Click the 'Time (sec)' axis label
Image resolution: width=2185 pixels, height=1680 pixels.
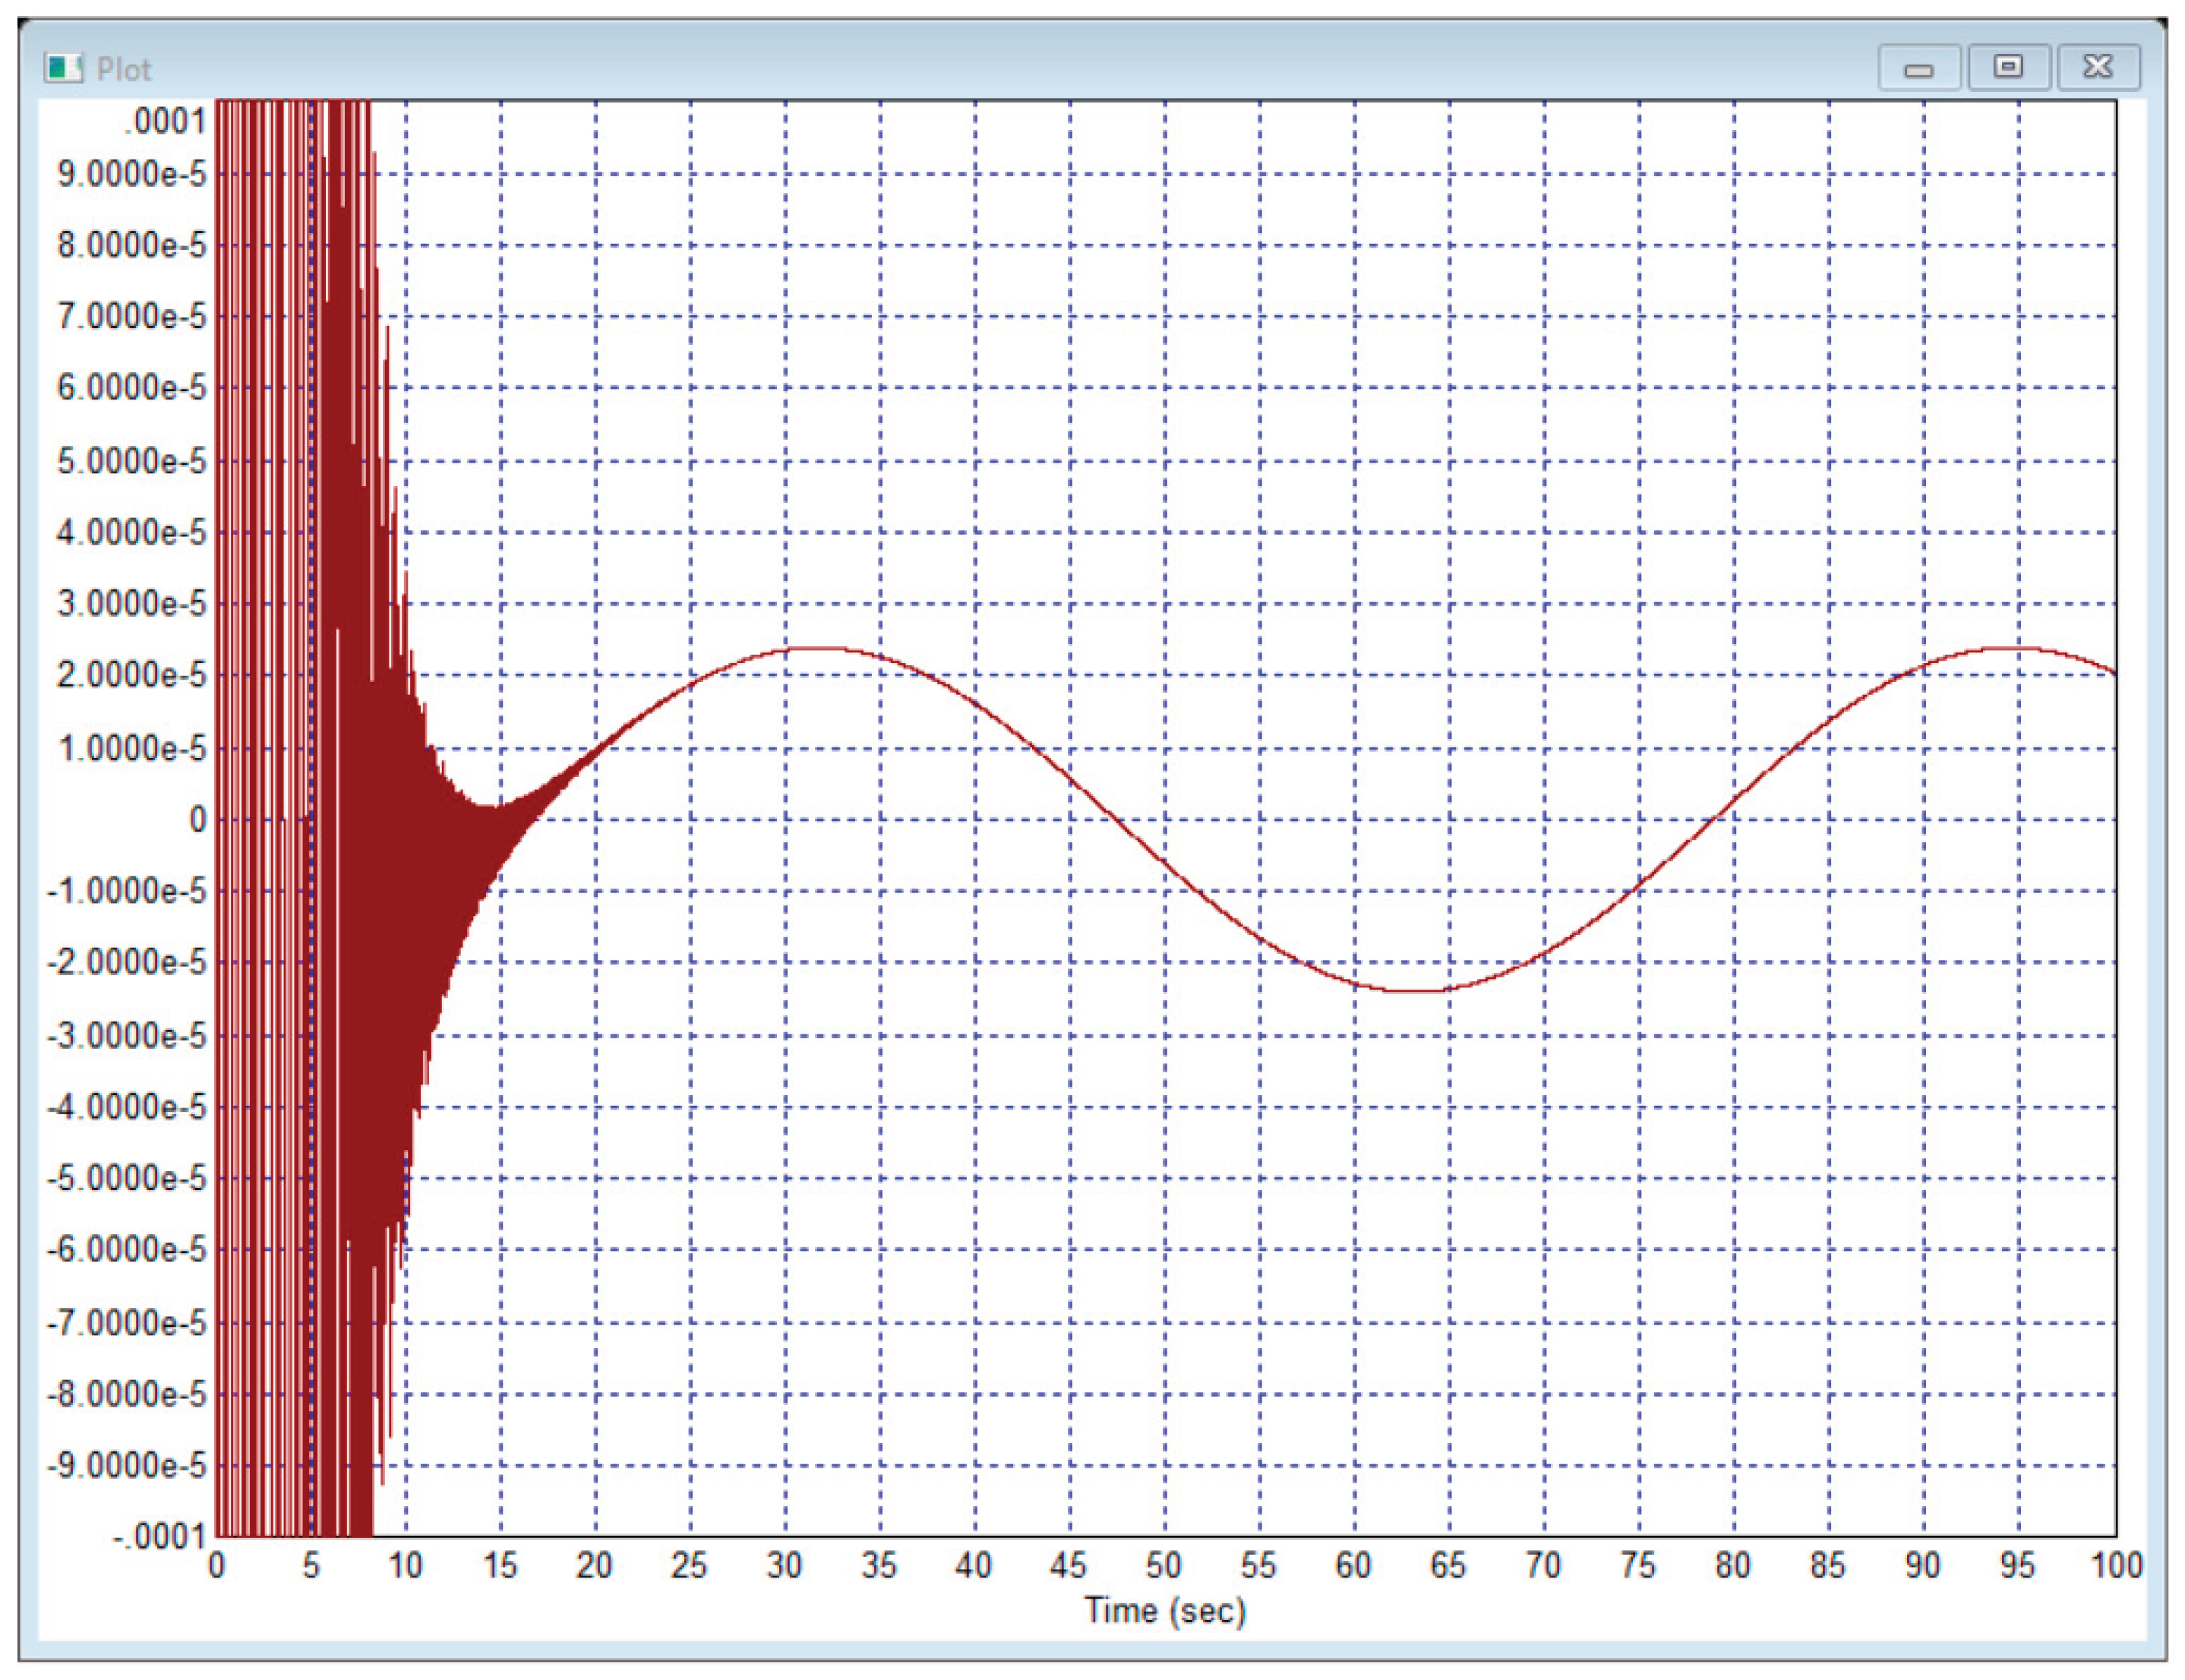[x=1165, y=1611]
